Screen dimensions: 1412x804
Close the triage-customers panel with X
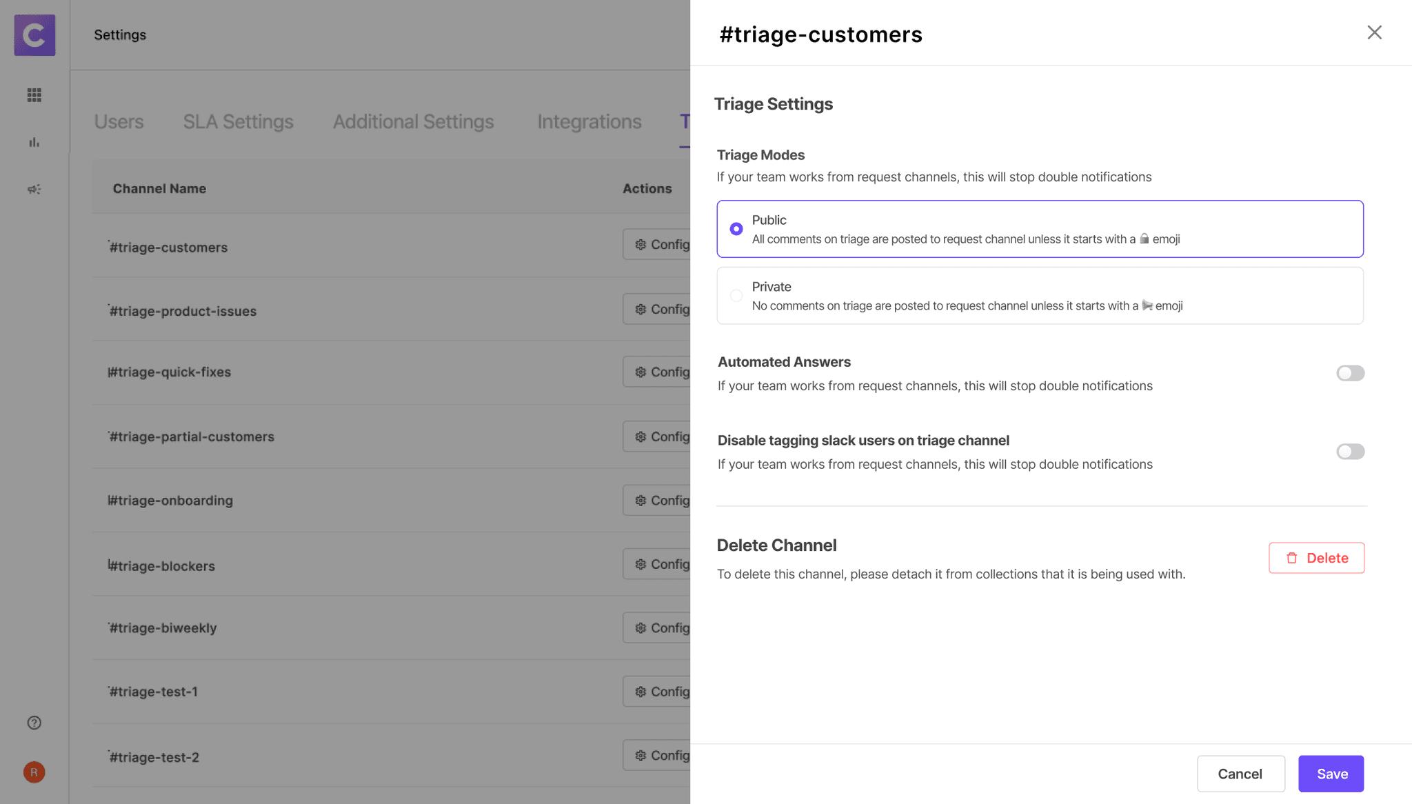pyautogui.click(x=1374, y=32)
